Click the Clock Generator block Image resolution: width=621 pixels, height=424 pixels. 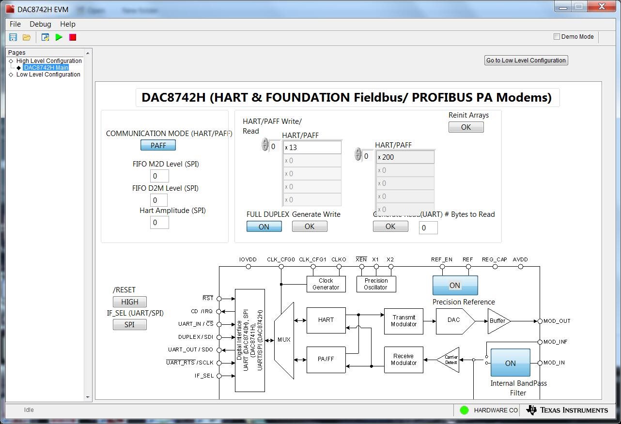pos(326,284)
